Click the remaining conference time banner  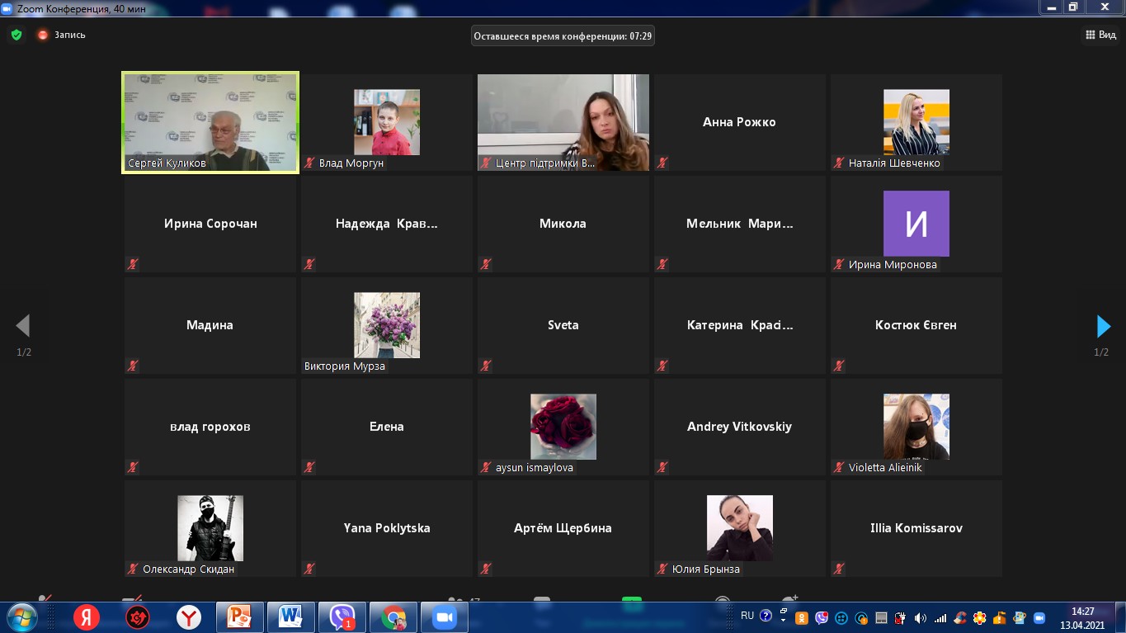point(563,35)
